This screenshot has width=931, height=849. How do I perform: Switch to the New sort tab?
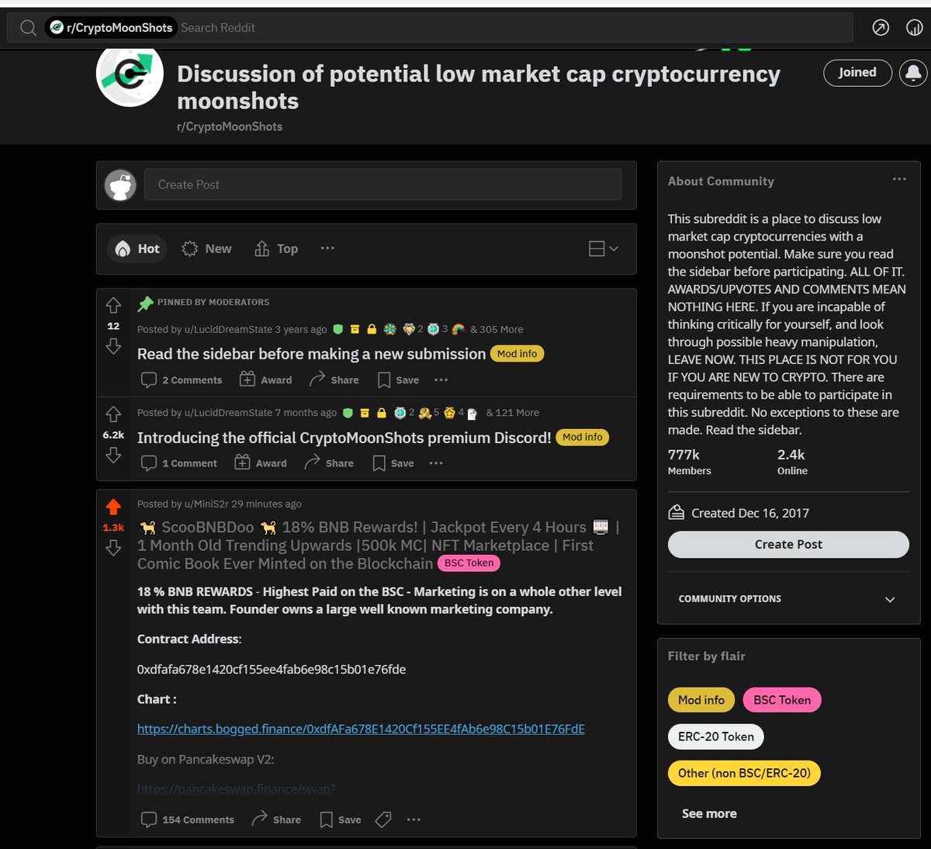206,248
